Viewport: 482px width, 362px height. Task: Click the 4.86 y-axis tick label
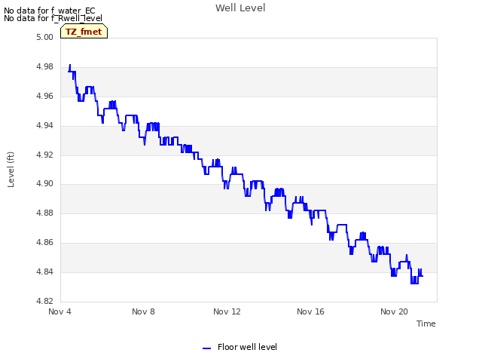(44, 242)
